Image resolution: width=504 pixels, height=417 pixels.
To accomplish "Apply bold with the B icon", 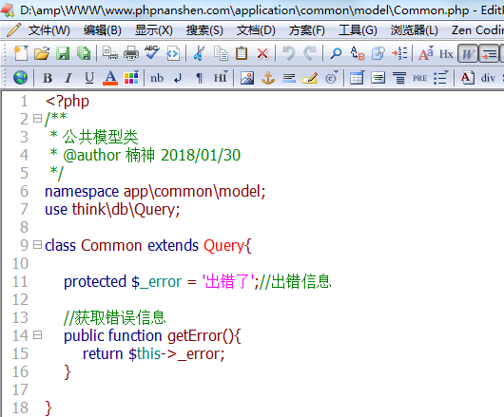I will (48, 78).
